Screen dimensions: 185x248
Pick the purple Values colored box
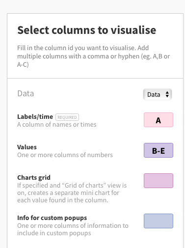tap(159, 150)
